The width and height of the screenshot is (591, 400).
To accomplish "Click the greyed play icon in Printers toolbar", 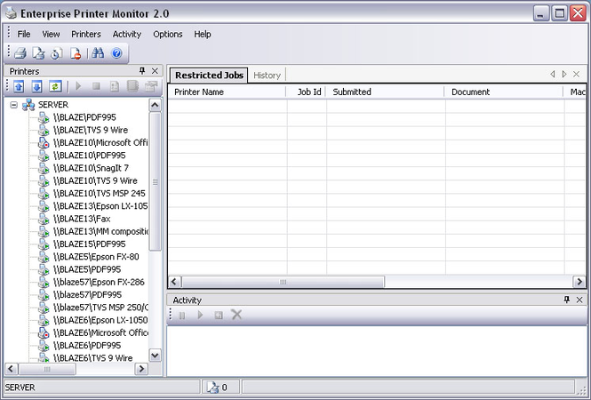I will 78,86.
